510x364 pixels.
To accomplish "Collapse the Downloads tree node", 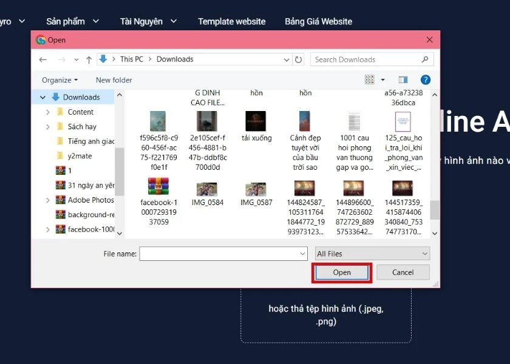I will (x=42, y=97).
